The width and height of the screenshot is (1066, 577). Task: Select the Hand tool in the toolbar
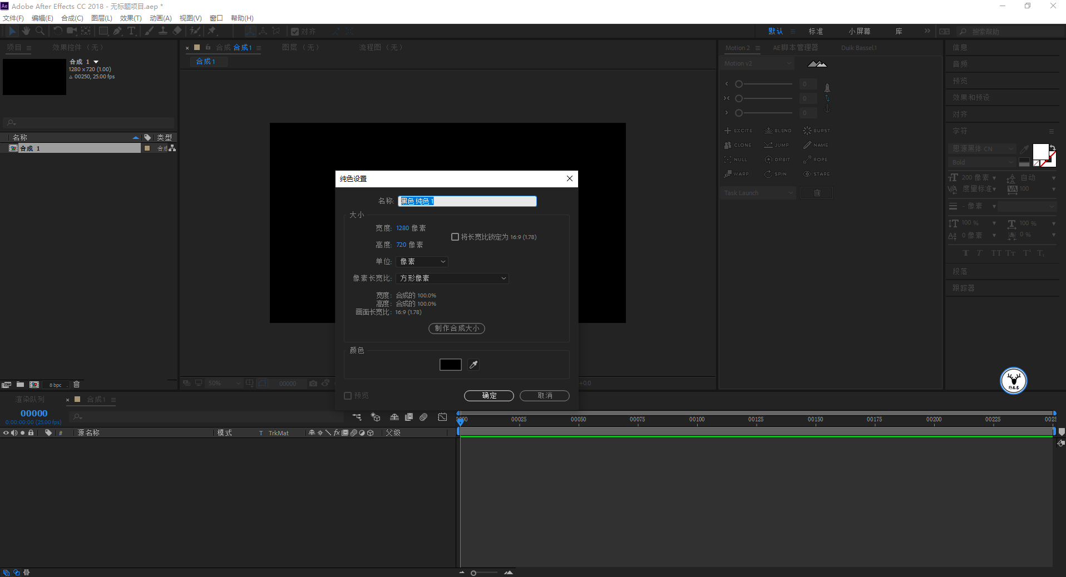26,31
